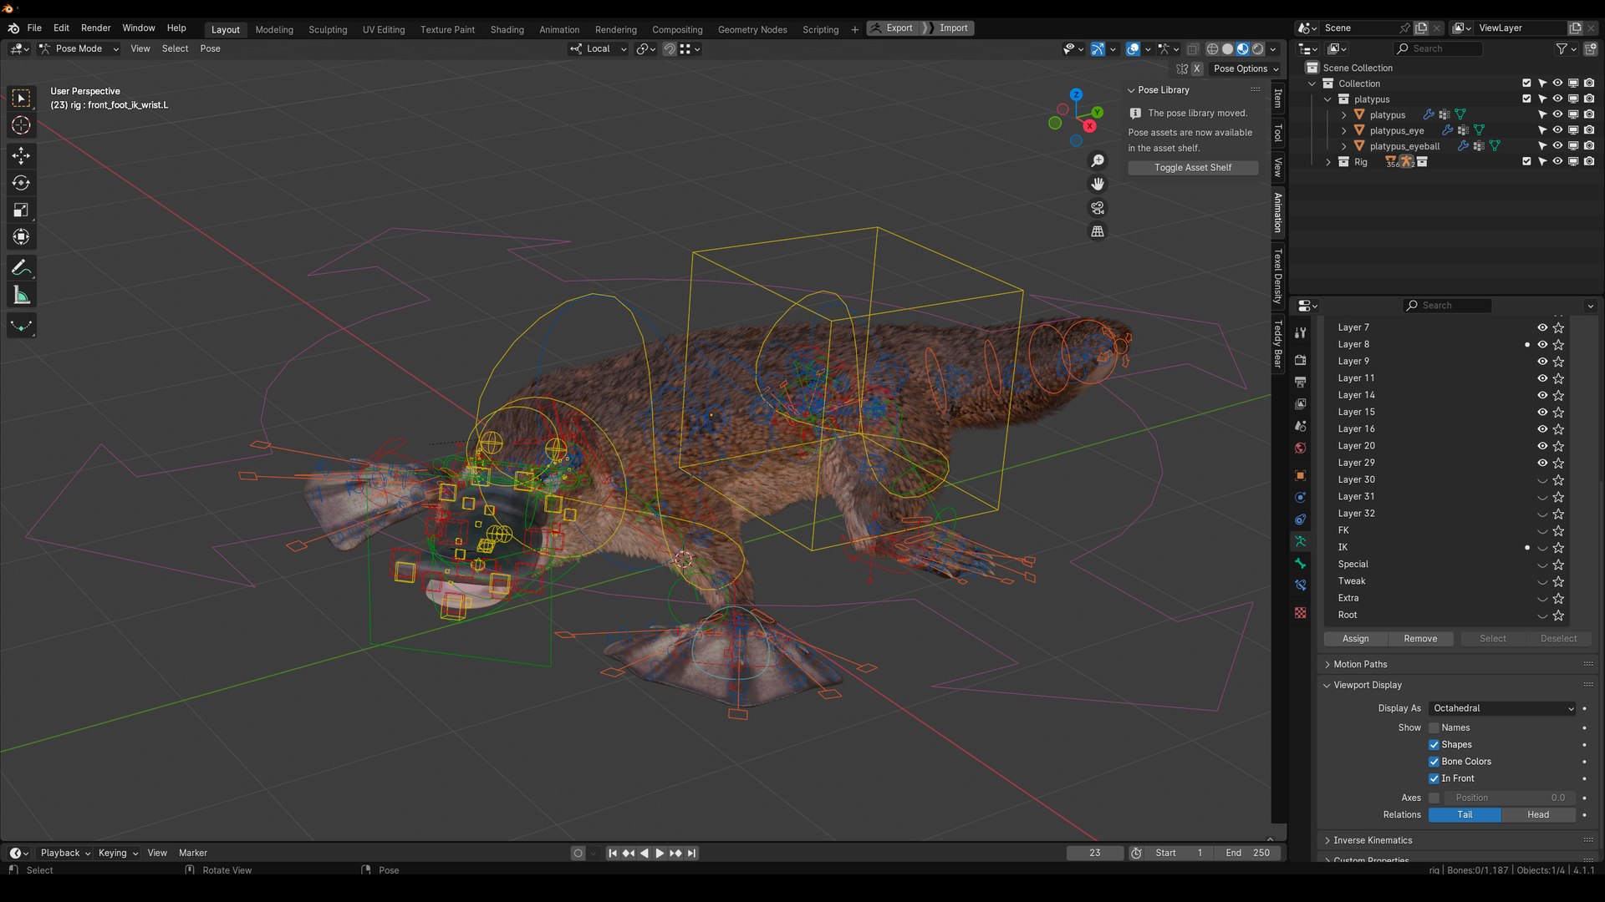Viewport: 1605px width, 902px height.
Task: Show Layer 30 bone collection
Action: [1541, 480]
